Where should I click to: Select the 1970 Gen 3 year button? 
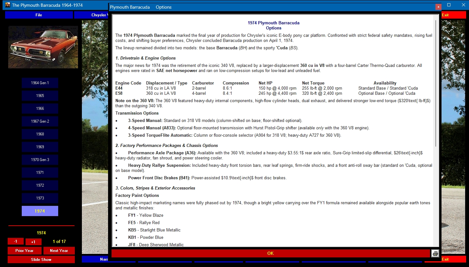click(x=40, y=160)
